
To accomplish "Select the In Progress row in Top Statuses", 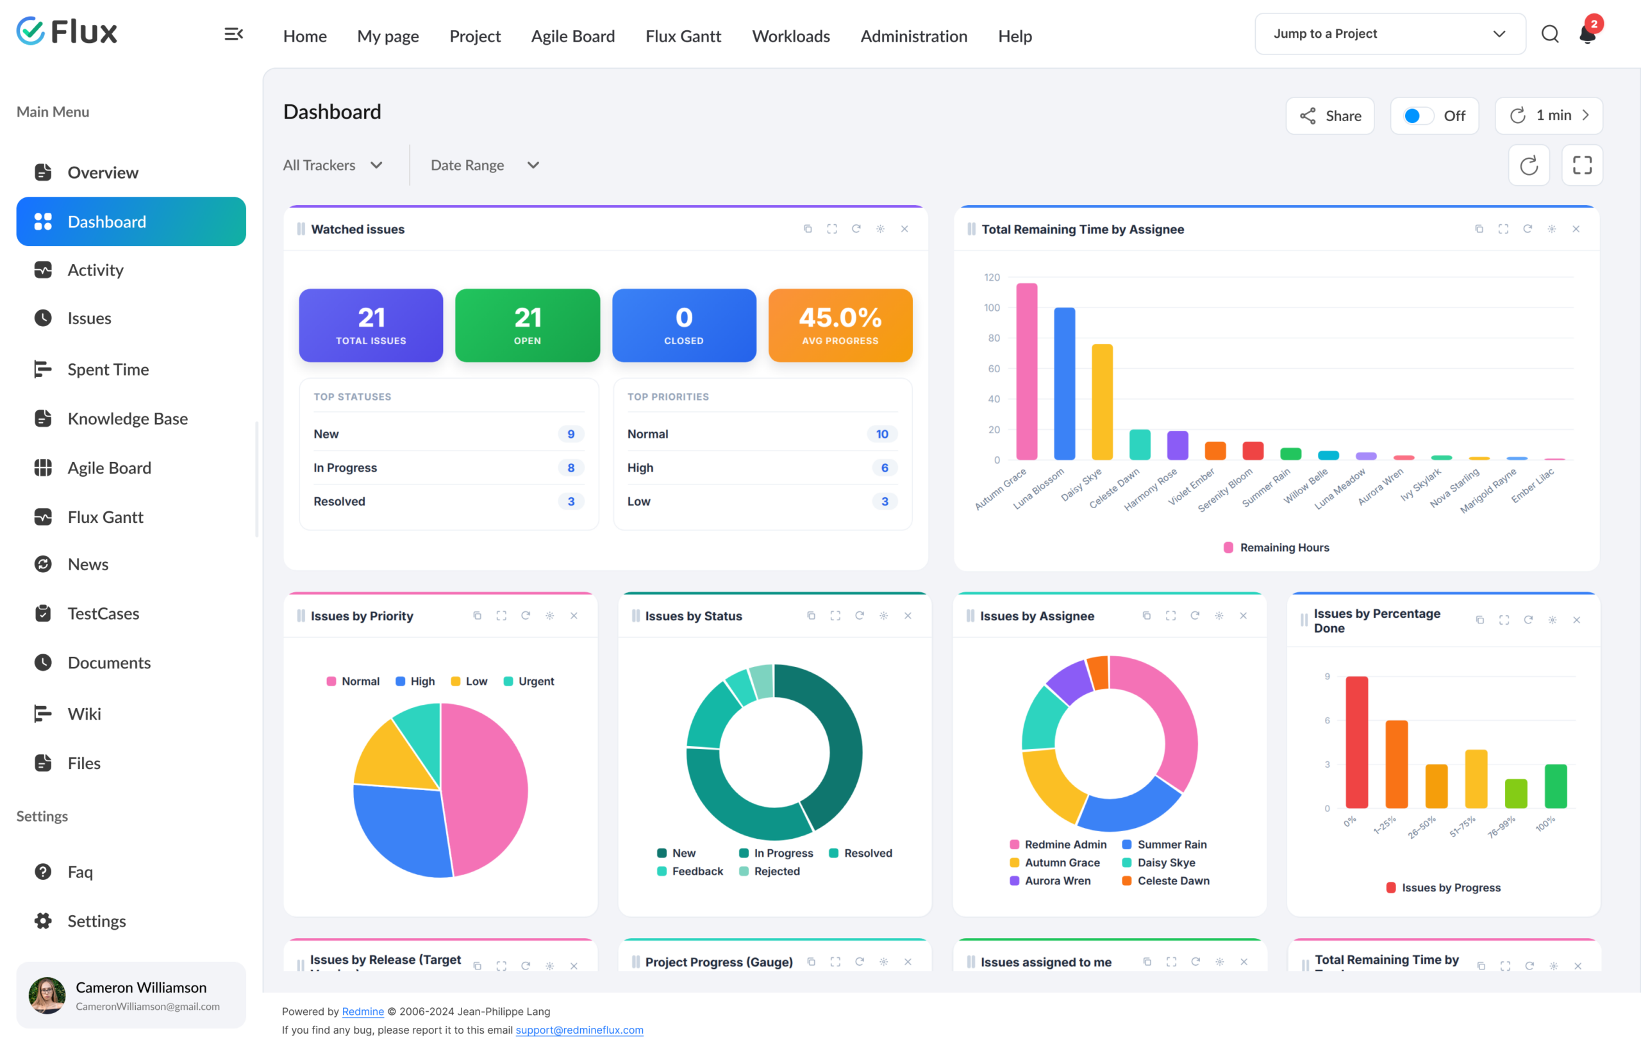I will 449,467.
